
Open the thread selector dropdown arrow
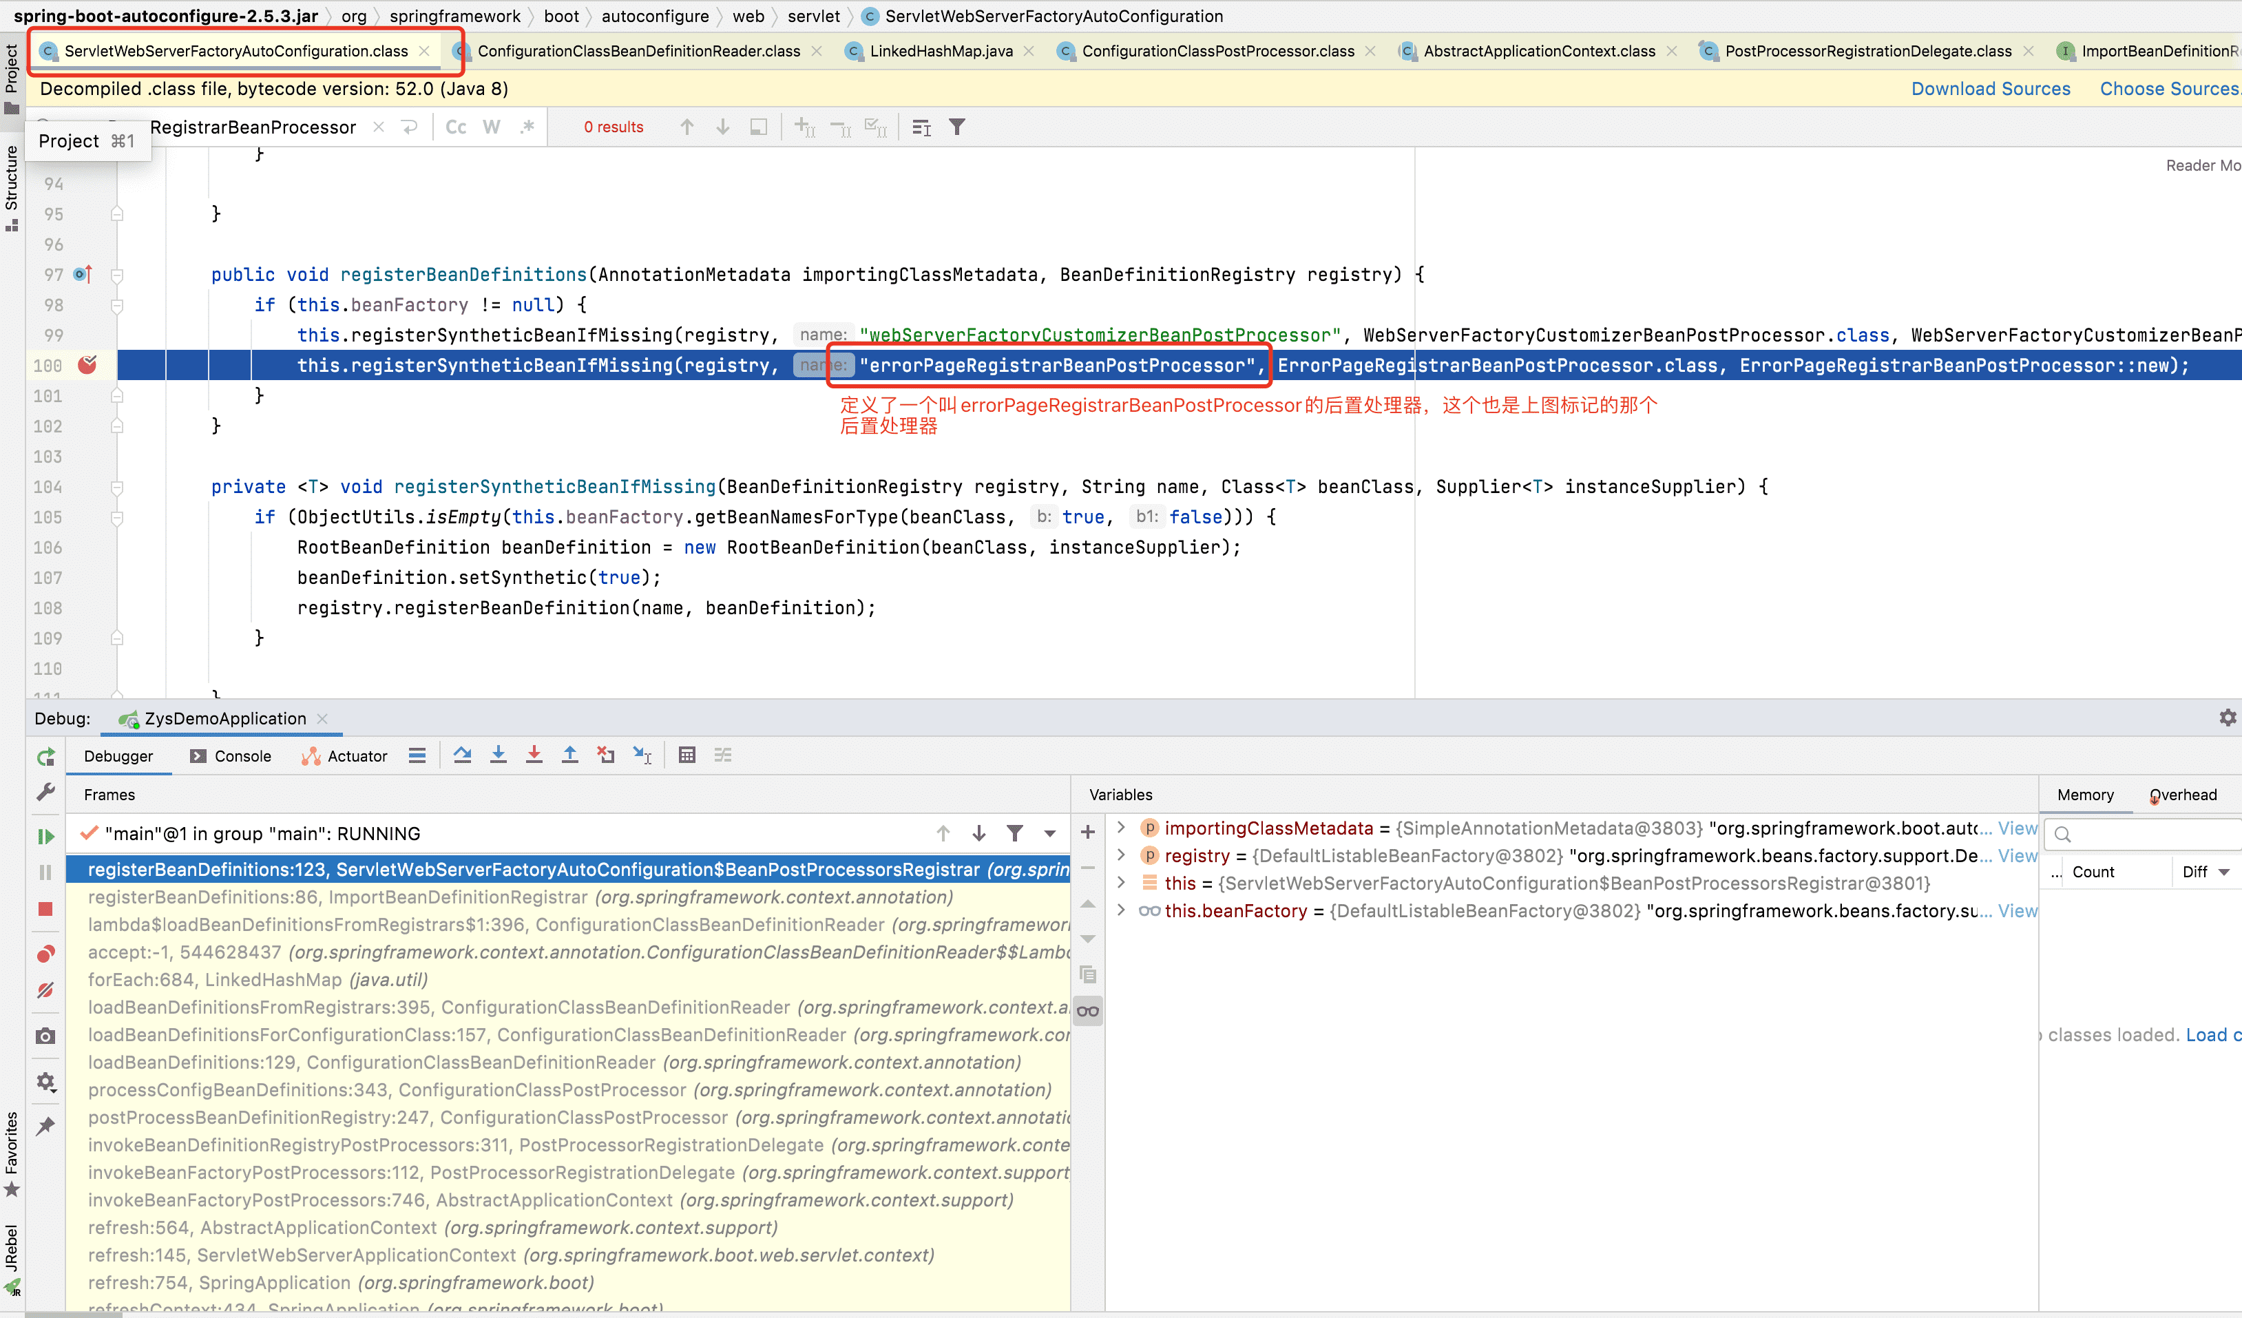1050,834
